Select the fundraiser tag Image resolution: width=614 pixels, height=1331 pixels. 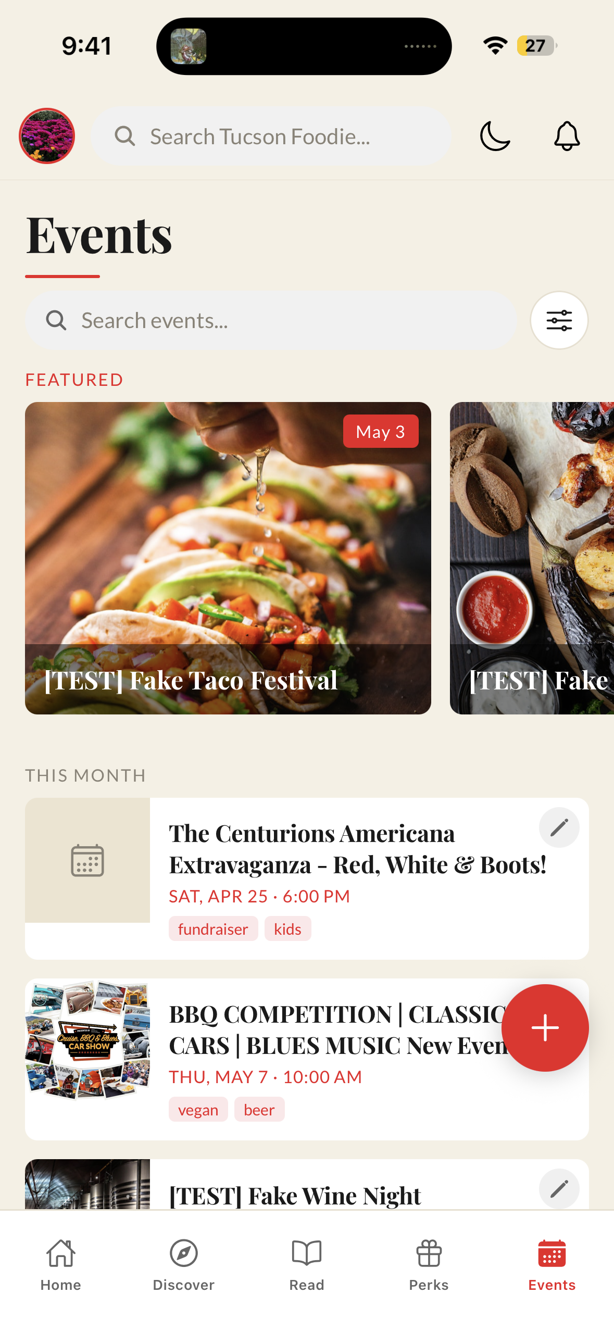(x=213, y=929)
